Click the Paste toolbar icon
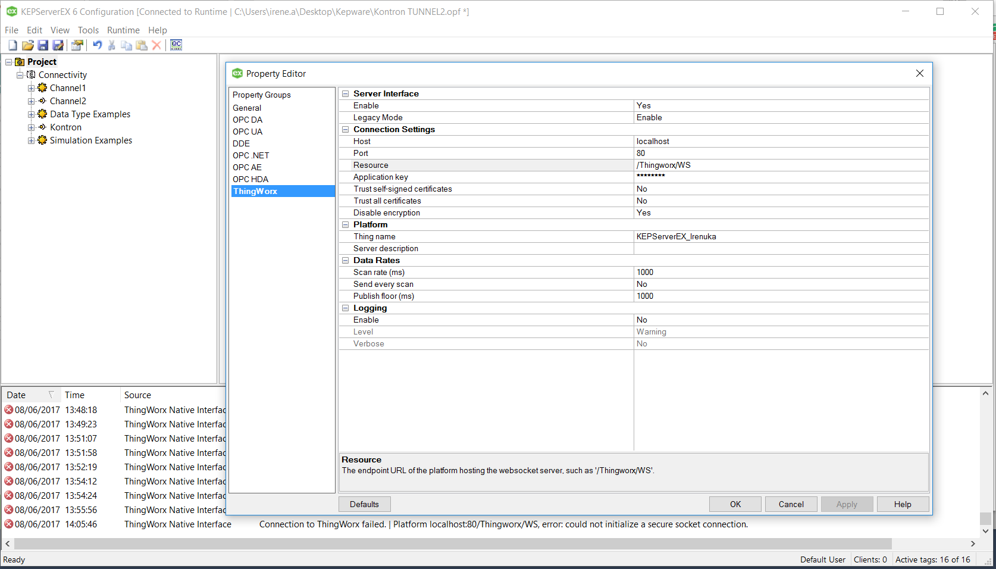Image resolution: width=996 pixels, height=569 pixels. 142,45
